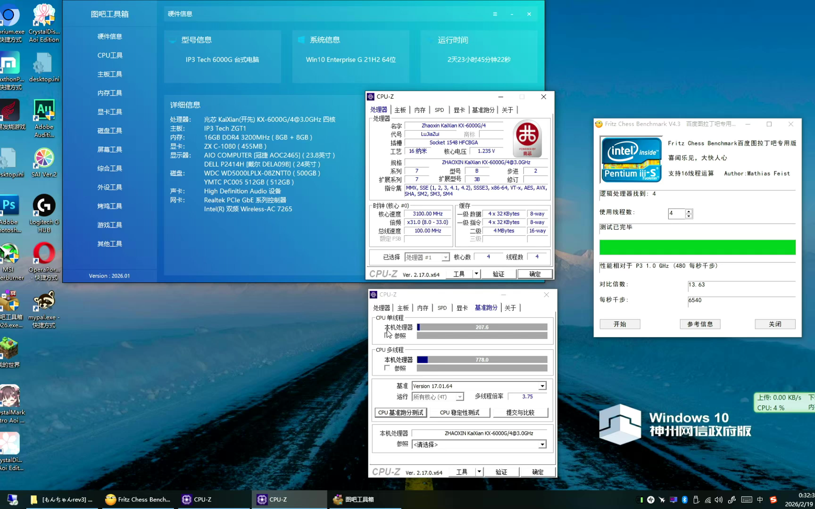Click the CPU 基准跑分测试 button
The width and height of the screenshot is (815, 509).
[x=401, y=413]
